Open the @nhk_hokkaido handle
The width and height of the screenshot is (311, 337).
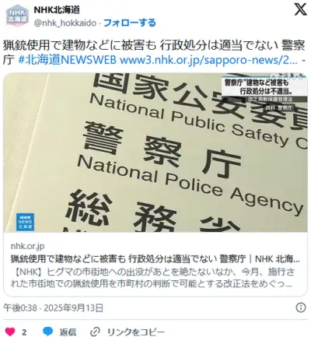[65, 23]
